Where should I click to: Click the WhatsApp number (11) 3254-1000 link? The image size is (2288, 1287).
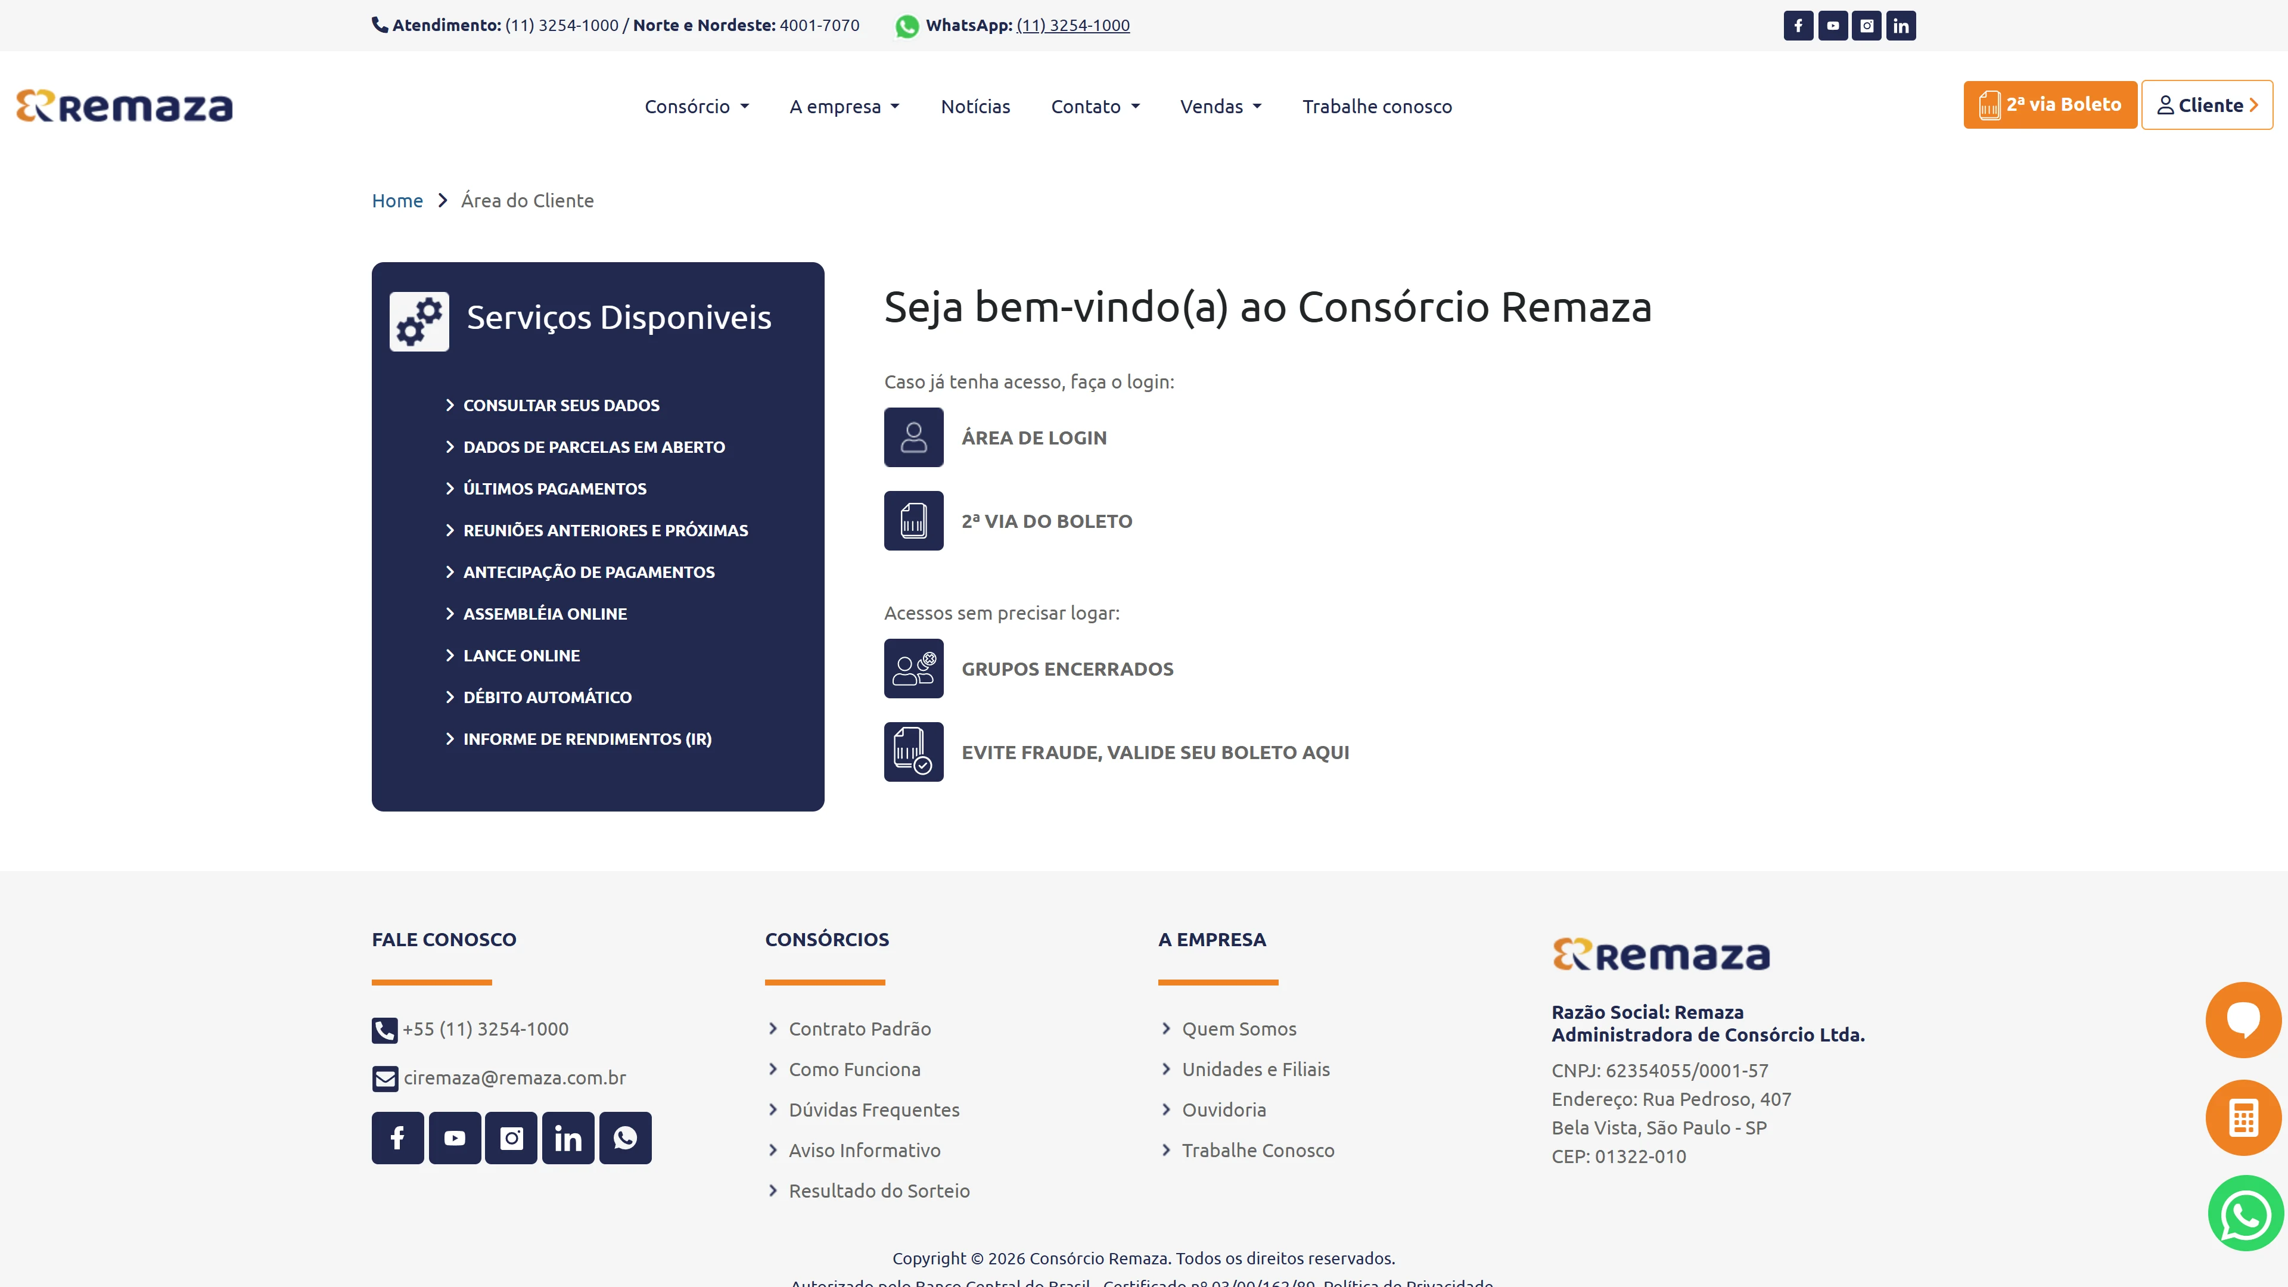(1073, 25)
